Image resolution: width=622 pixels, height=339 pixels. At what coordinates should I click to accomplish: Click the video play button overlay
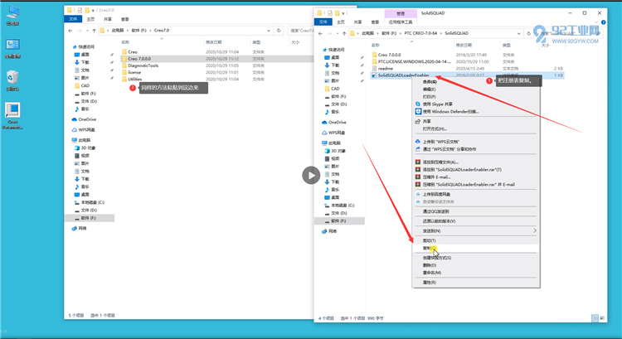pyautogui.click(x=311, y=175)
